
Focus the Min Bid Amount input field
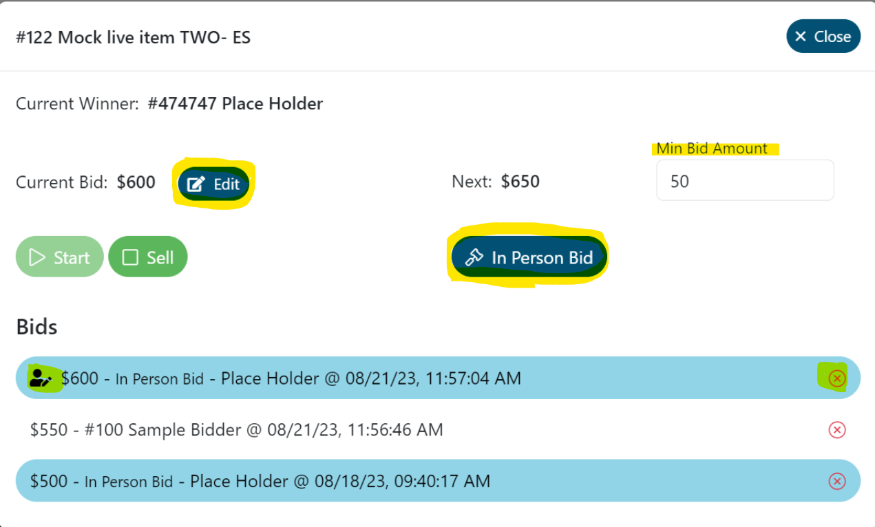[x=745, y=181]
